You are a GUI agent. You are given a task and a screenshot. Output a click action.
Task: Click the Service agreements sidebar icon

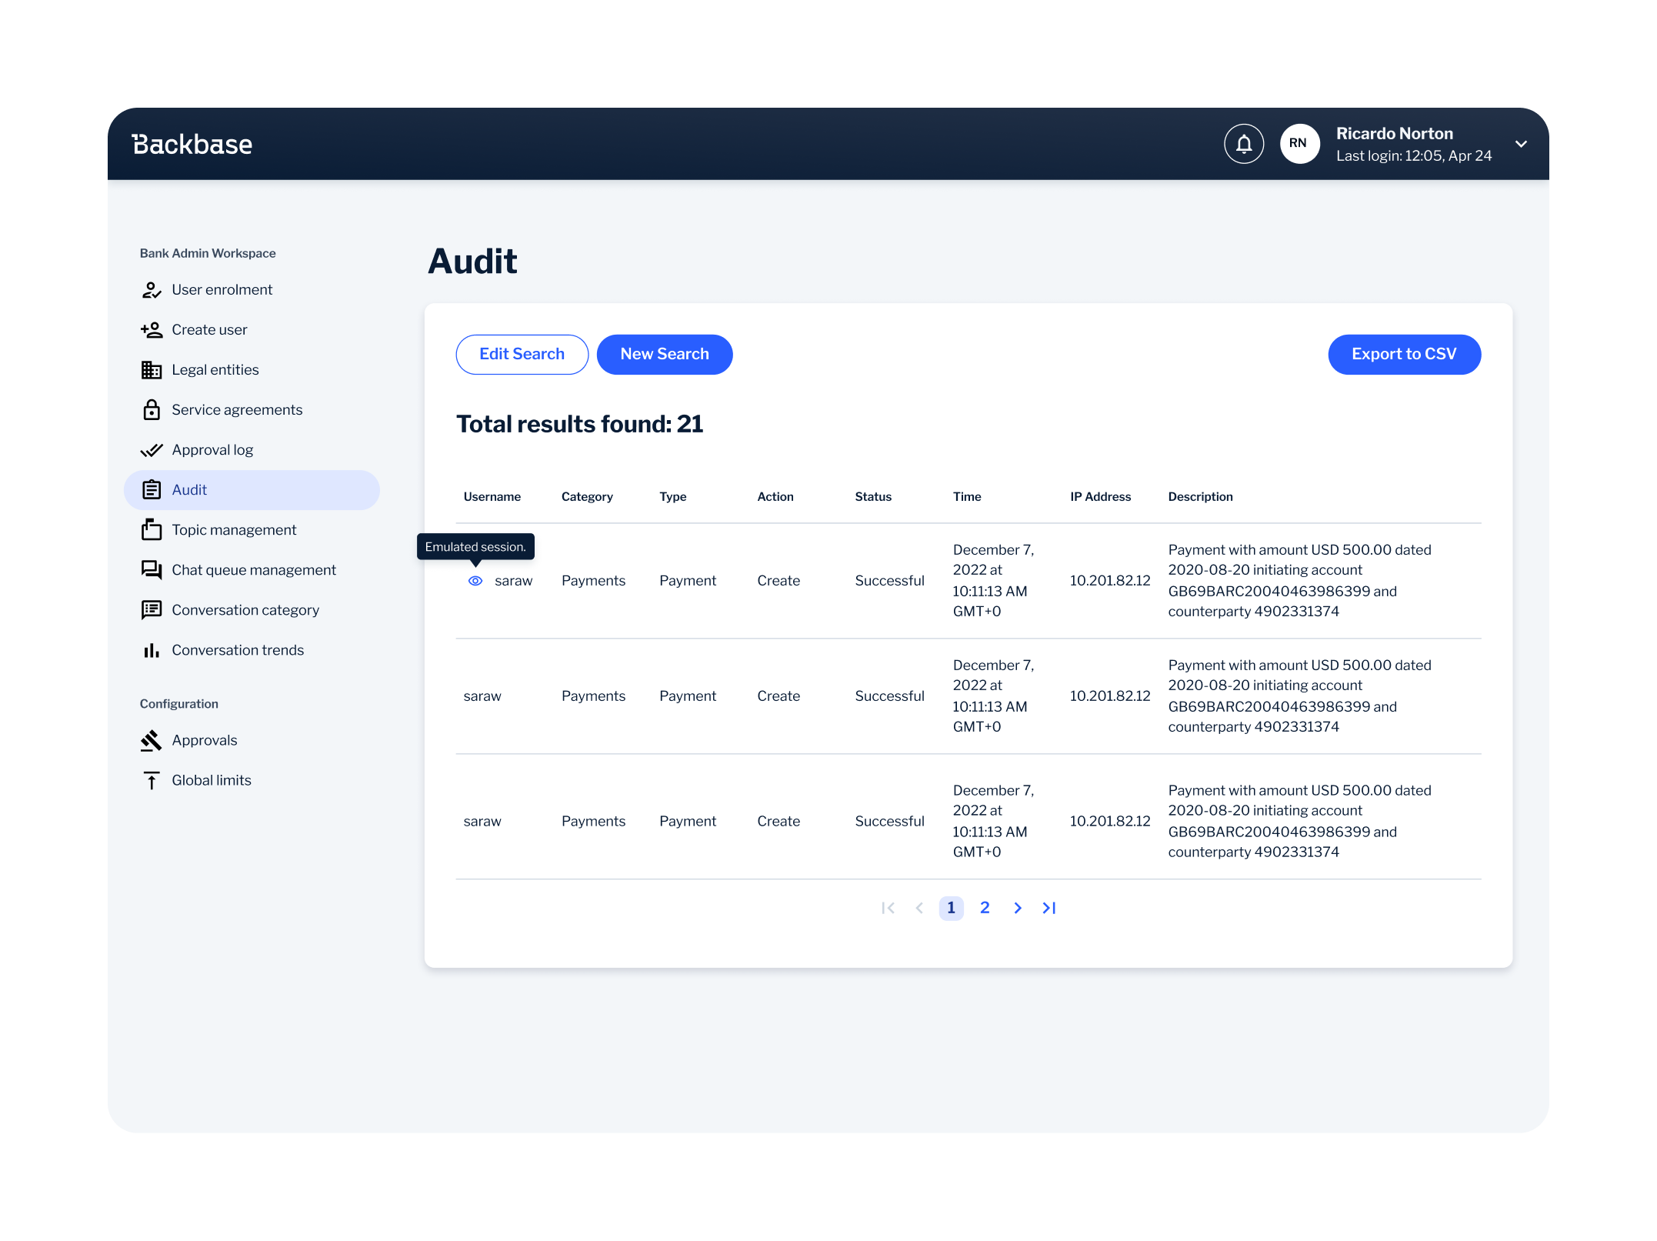152,409
